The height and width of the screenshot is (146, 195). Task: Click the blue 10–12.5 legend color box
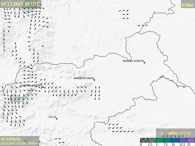click(x=175, y=141)
